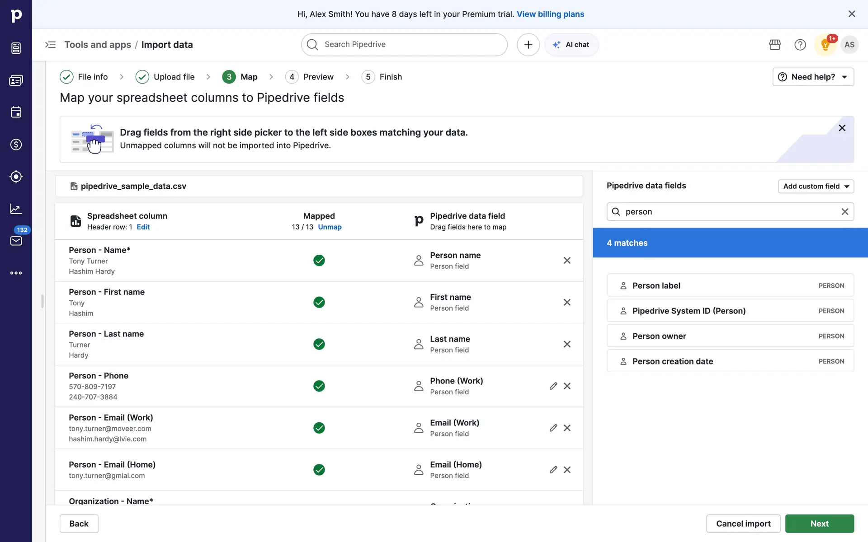
Task: Toggle sidebar menu collapse icon
Action: (50, 45)
